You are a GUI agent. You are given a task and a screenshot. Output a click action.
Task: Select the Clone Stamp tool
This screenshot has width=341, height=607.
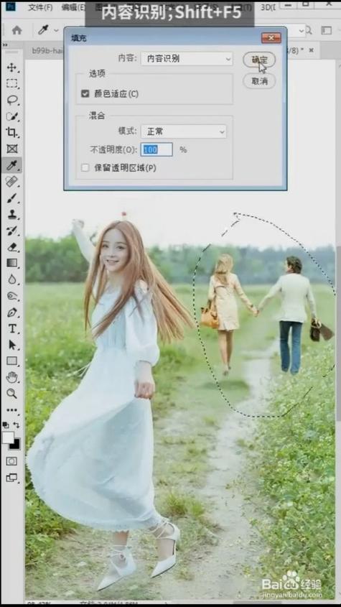pyautogui.click(x=12, y=214)
